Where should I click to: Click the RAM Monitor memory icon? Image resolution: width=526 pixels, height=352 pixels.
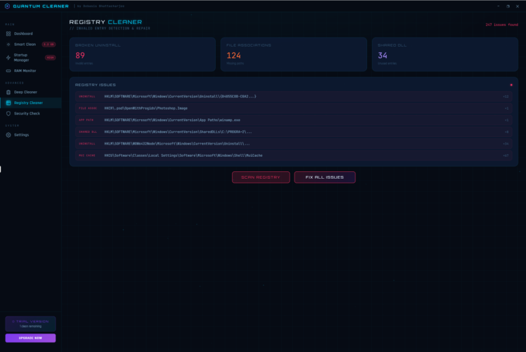[x=8, y=71]
